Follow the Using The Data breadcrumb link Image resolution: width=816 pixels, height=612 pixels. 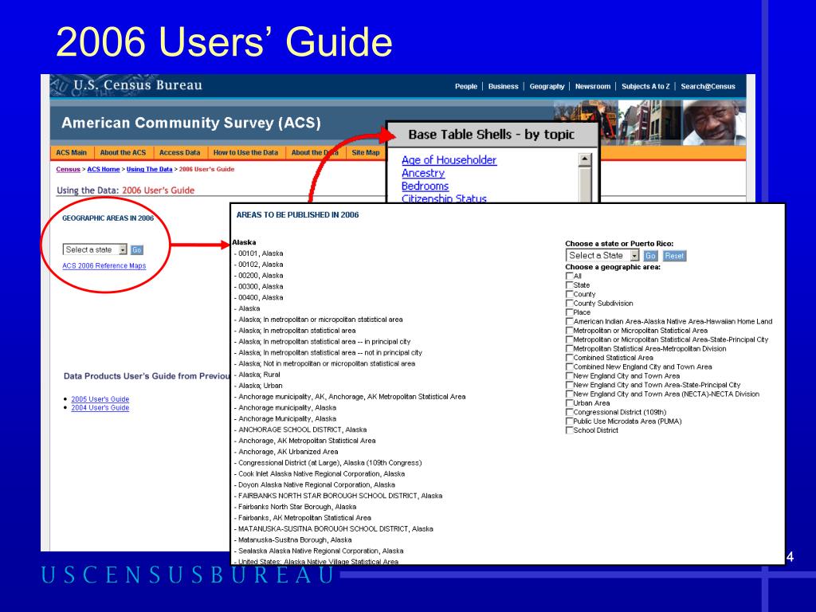coord(149,169)
